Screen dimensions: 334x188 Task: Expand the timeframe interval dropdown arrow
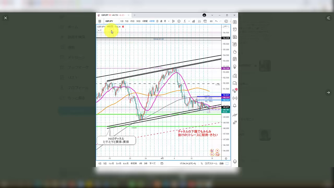pos(169,21)
